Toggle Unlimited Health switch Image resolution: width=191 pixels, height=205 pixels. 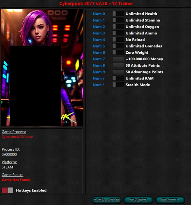click(118, 14)
